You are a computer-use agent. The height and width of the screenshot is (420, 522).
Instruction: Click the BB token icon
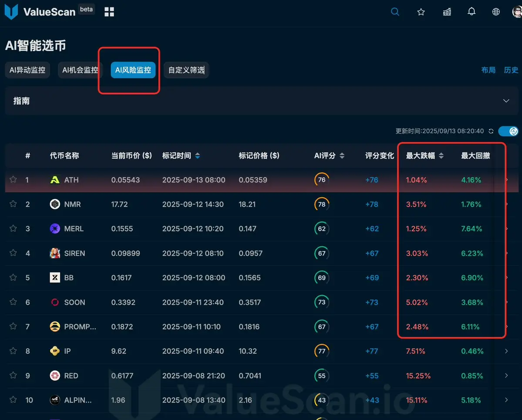tap(55, 278)
